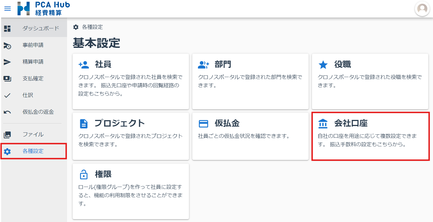Click the ファイル image icon
This screenshot has width=433, height=222.
(7, 135)
